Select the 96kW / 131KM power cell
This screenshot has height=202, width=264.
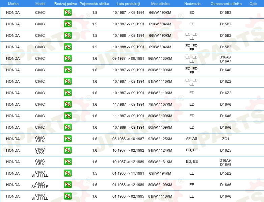click(160, 162)
